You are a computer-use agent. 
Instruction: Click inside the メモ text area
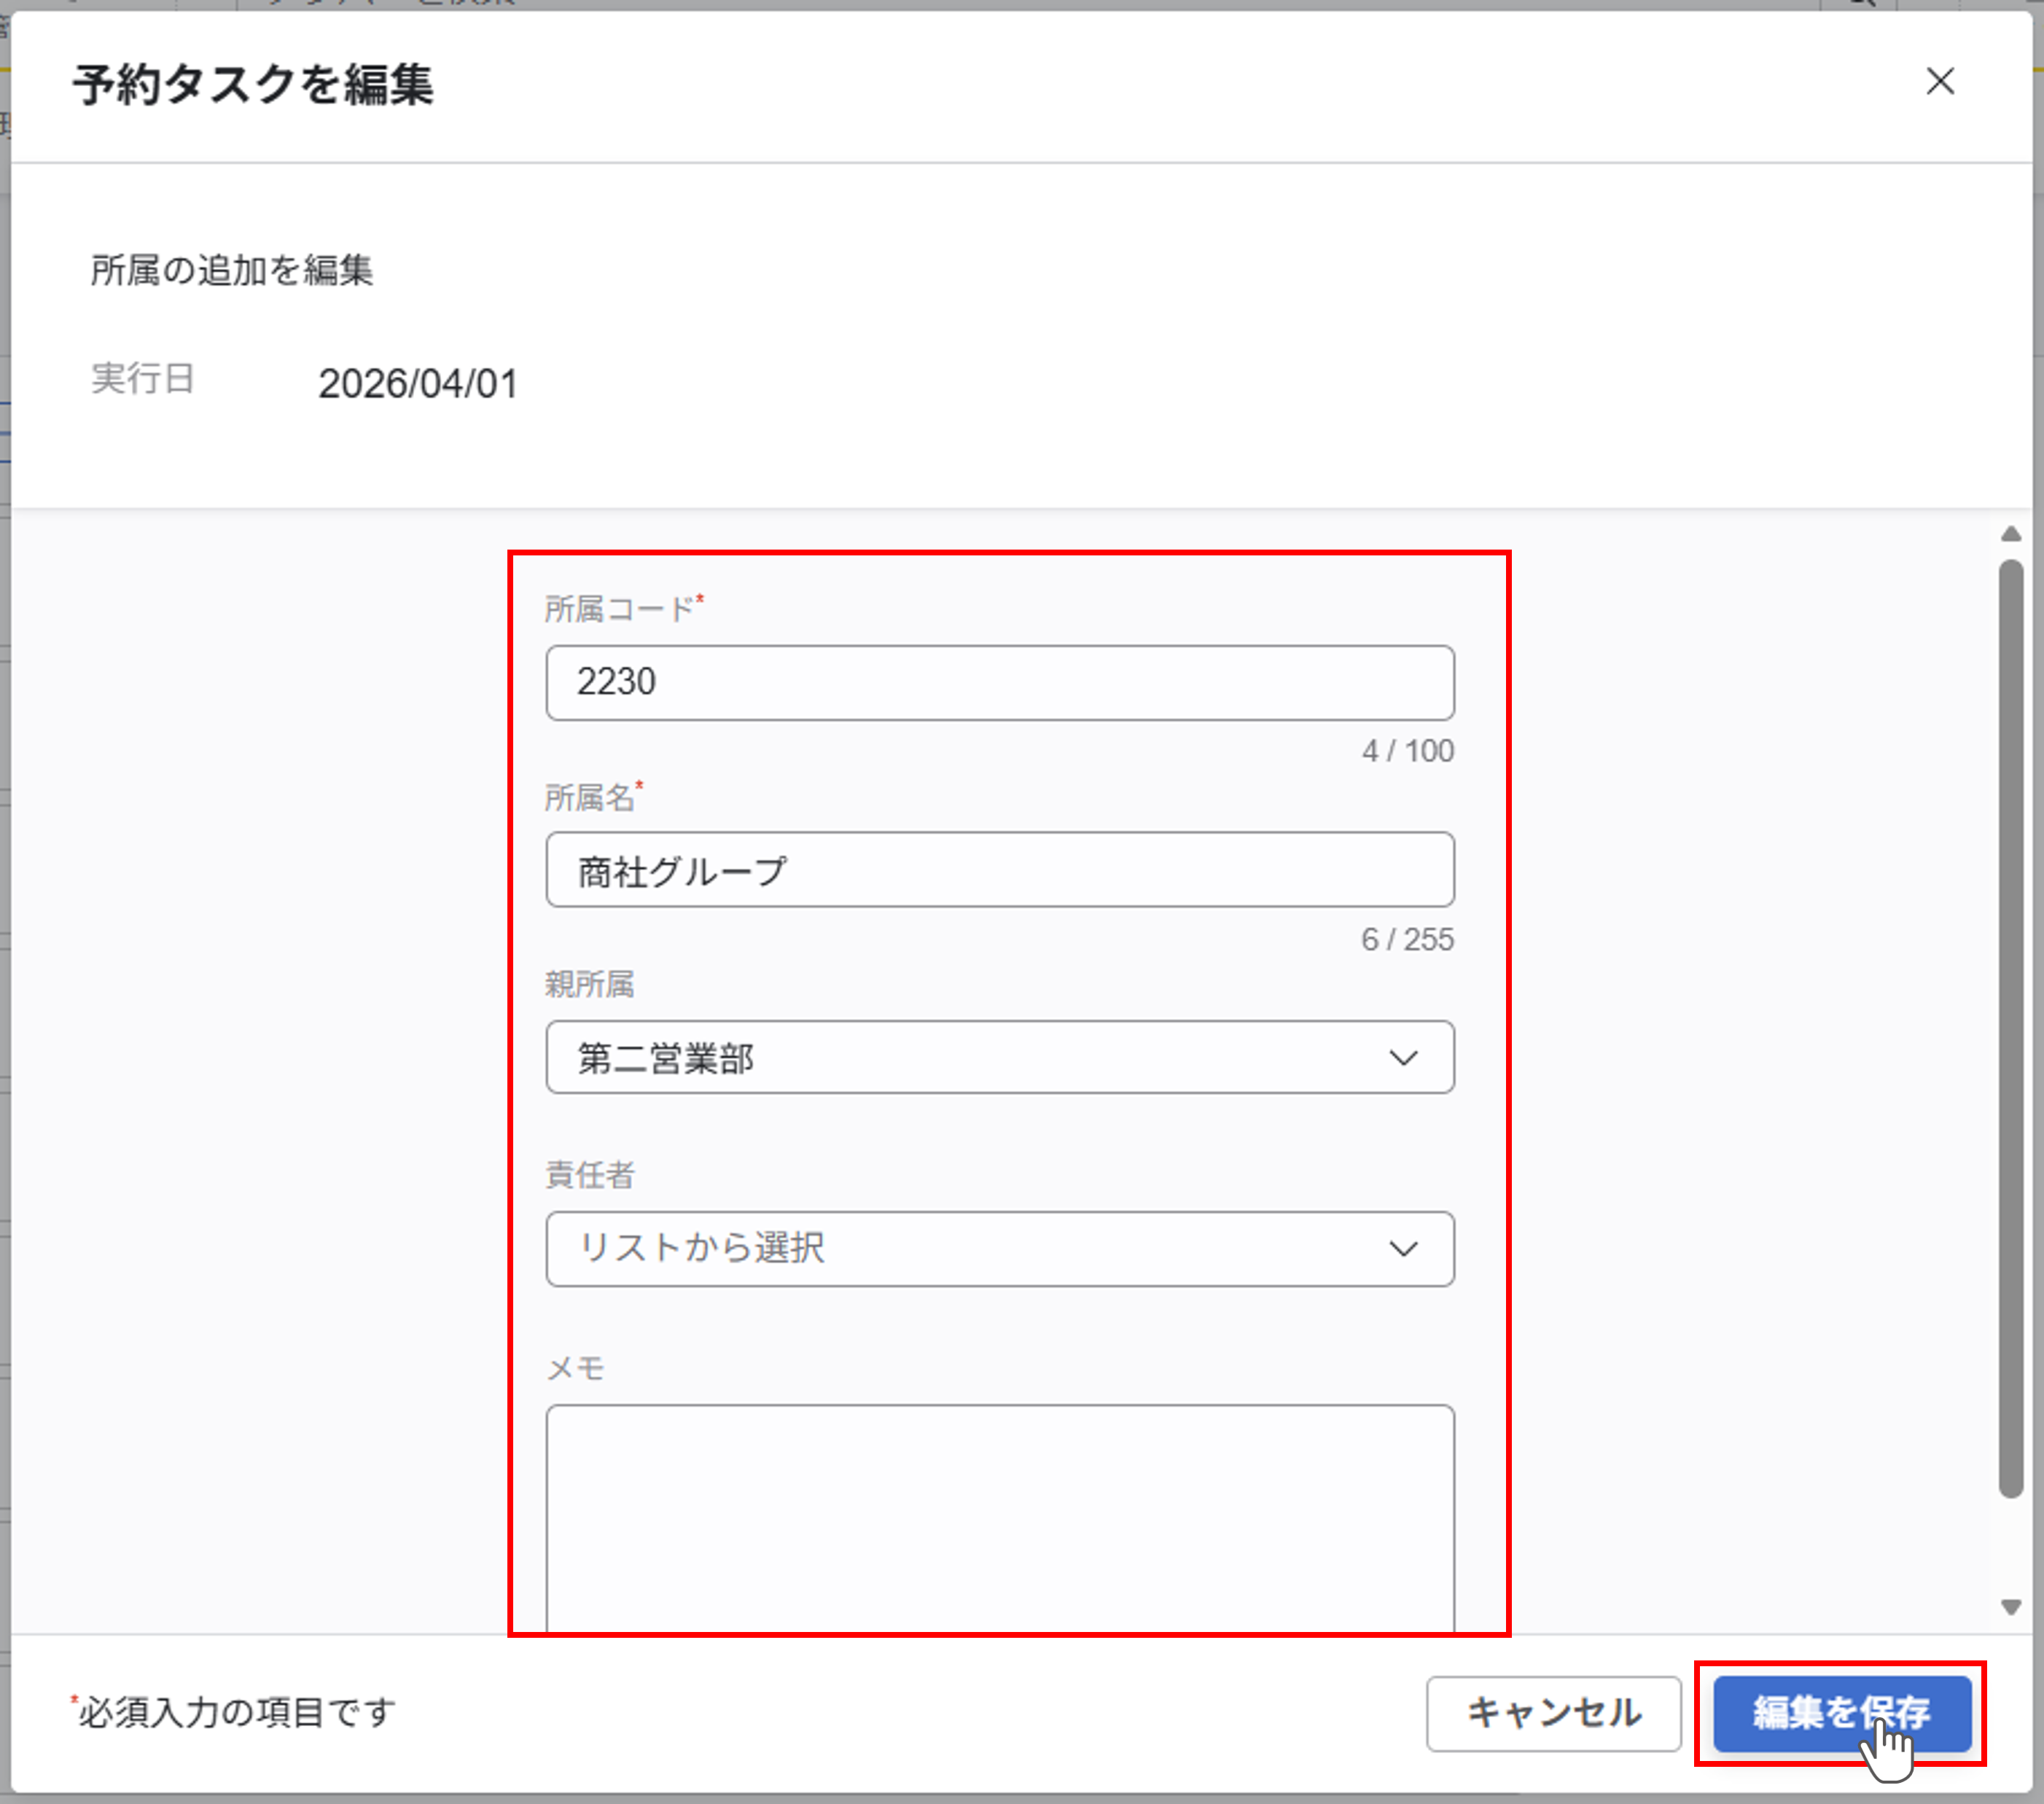tap(999, 1514)
